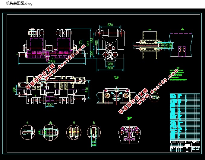
Task: Select the 2009 overall length dimension
Action: (x=52, y=61)
